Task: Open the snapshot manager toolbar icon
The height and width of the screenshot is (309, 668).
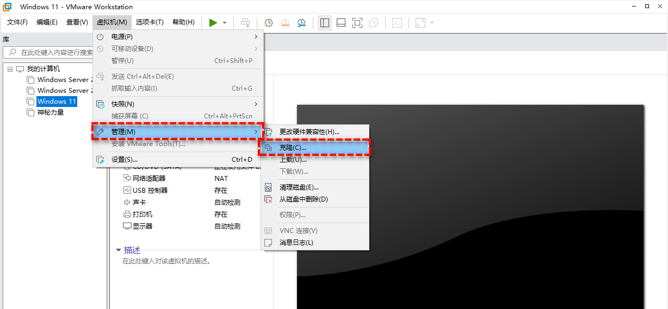Action: pyautogui.click(x=301, y=23)
